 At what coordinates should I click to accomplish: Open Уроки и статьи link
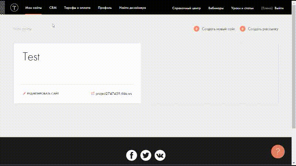(242, 8)
